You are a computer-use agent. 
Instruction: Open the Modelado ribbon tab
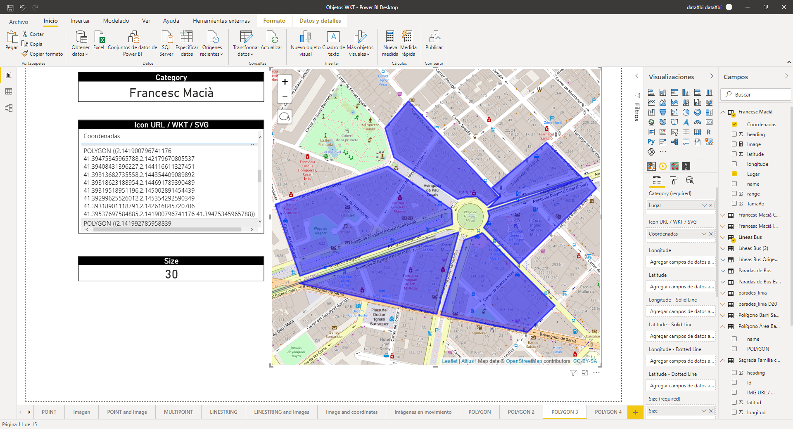point(116,21)
